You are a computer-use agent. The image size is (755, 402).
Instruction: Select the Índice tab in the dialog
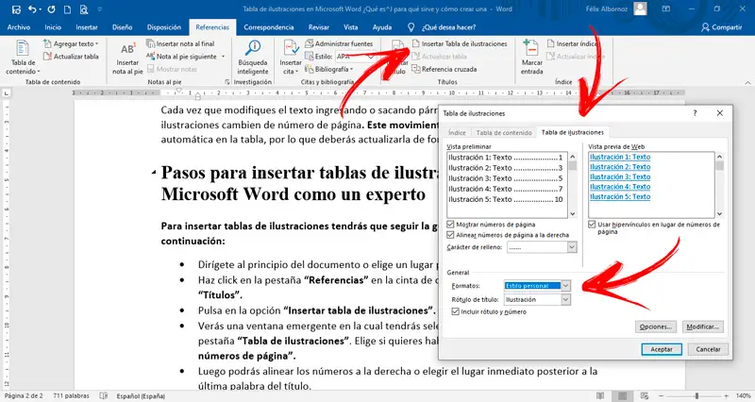tap(457, 132)
